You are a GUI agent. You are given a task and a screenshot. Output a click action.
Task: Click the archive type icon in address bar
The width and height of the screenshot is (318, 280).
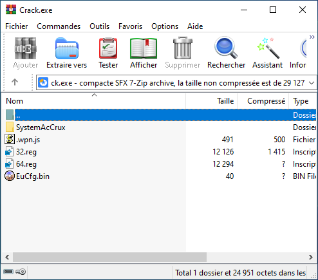click(43, 82)
